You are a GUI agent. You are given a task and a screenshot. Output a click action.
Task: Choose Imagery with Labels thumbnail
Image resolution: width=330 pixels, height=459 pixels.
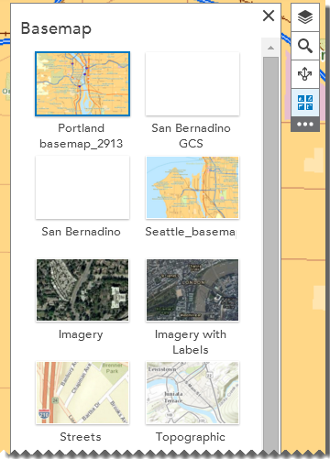[192, 290]
